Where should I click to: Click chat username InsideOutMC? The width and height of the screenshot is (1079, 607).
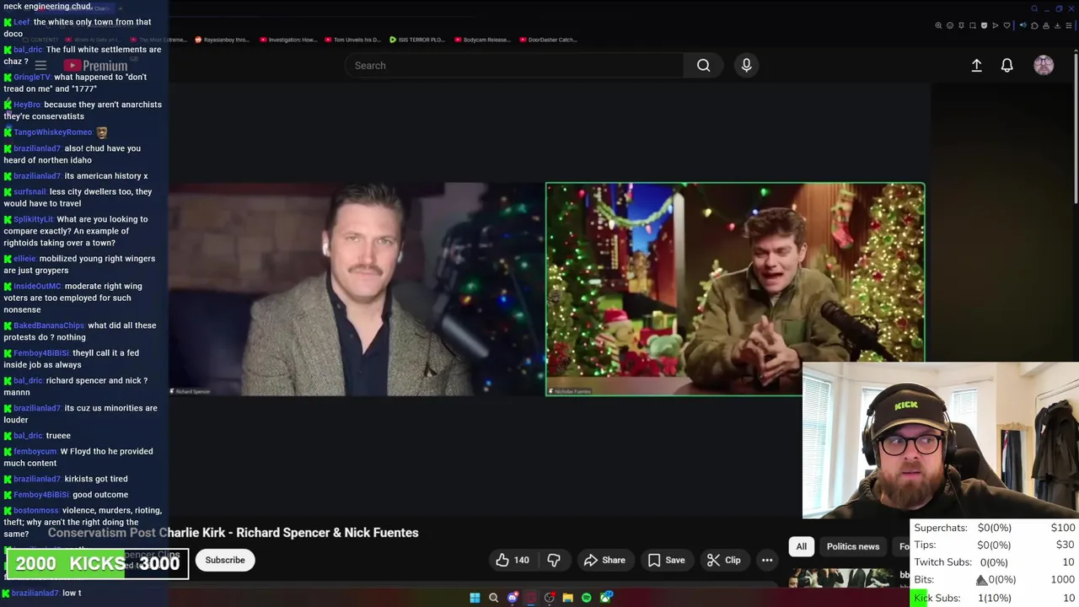pos(38,286)
